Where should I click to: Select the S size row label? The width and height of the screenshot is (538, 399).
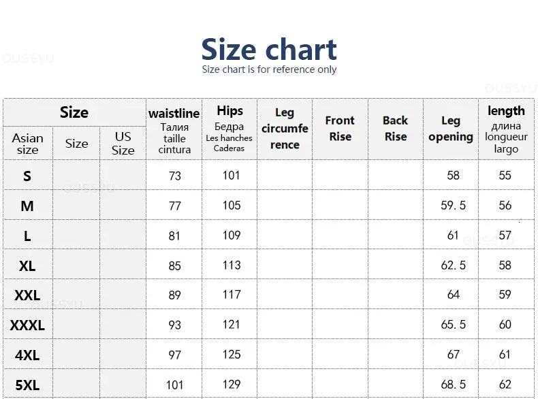[x=27, y=176]
